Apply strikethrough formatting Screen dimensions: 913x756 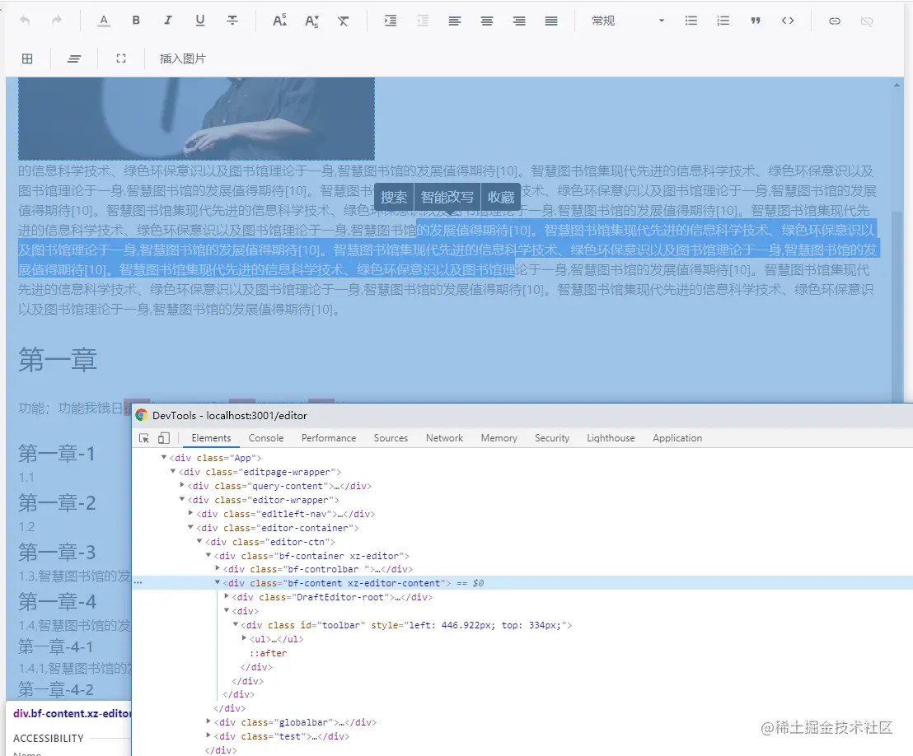pos(232,21)
